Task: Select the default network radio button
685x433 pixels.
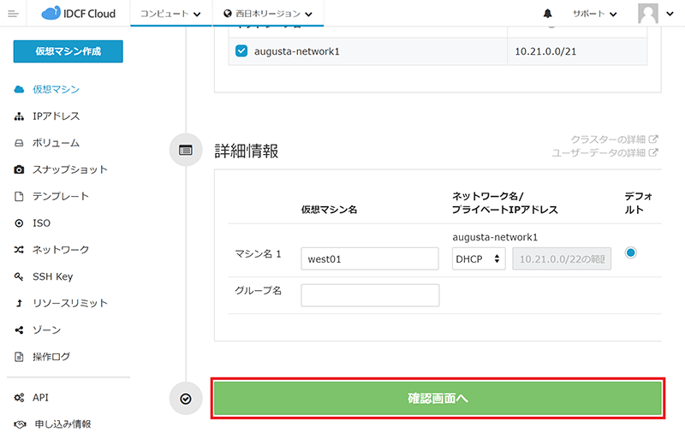Action: click(x=631, y=252)
